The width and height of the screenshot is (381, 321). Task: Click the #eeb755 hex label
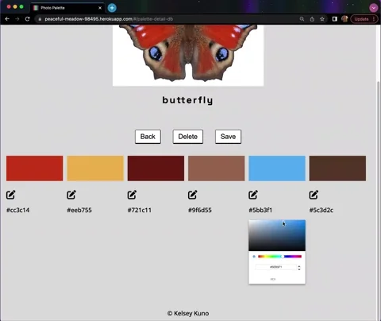(x=79, y=211)
